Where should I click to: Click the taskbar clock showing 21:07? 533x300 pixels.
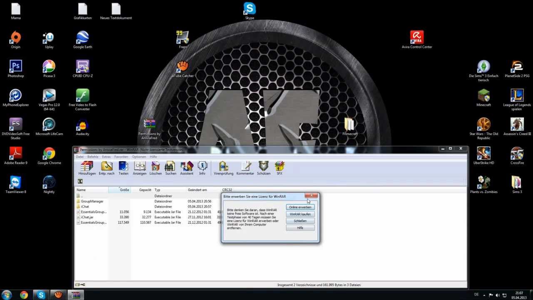click(x=518, y=295)
